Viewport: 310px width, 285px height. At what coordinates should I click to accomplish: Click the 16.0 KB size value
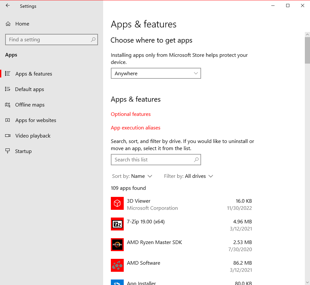tap(244, 201)
